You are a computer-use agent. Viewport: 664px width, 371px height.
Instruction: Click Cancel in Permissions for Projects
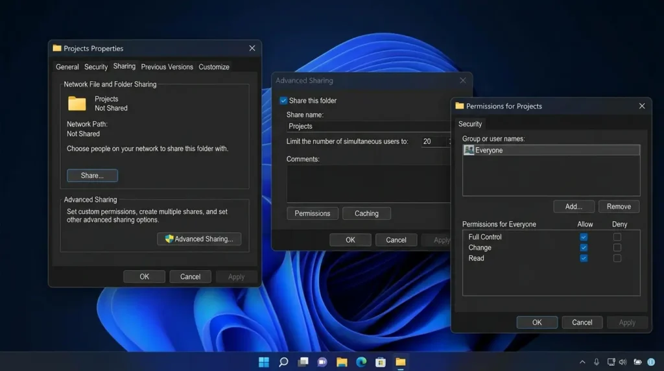[x=582, y=322]
